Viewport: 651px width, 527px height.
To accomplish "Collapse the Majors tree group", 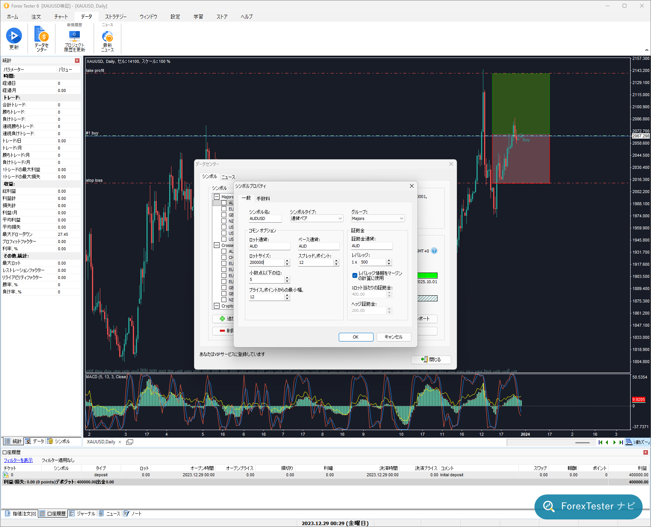I will pyautogui.click(x=217, y=197).
